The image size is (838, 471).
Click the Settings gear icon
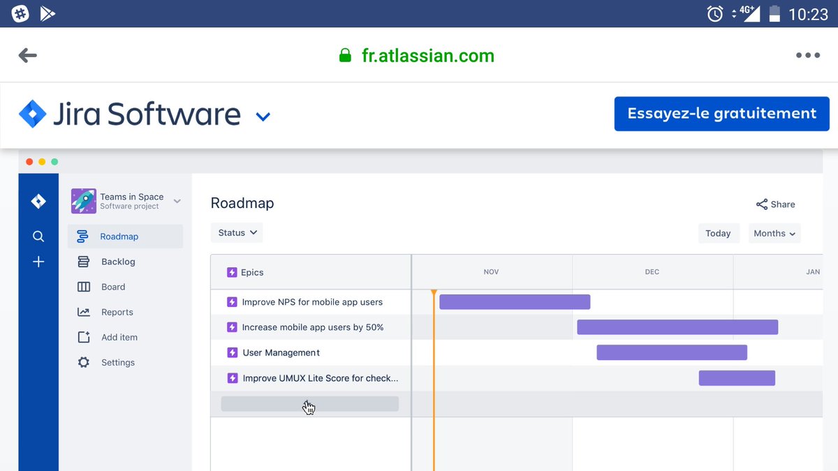click(83, 362)
